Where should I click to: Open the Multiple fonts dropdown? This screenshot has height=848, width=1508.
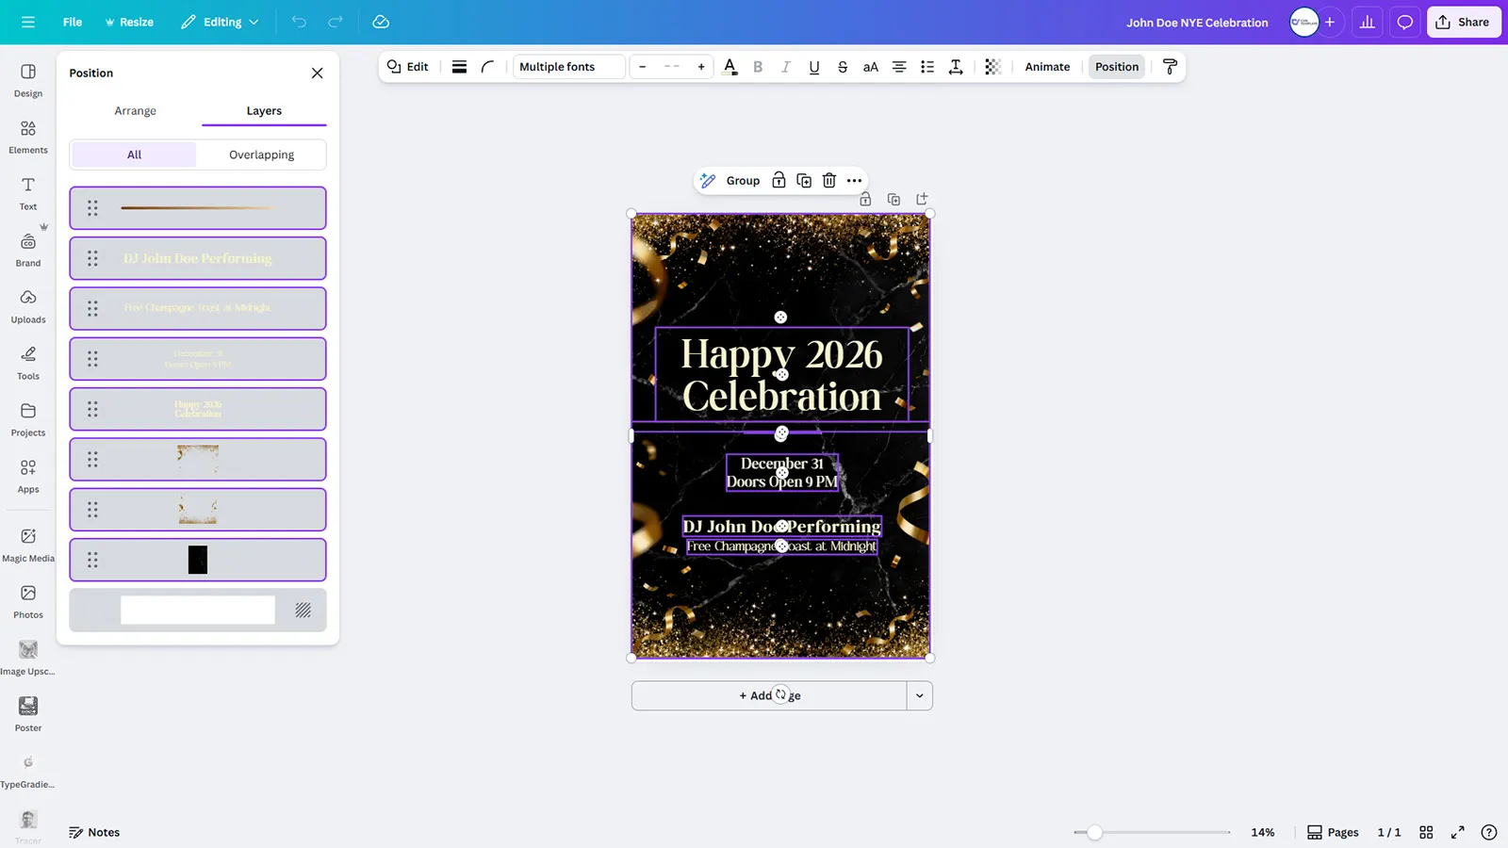(x=568, y=67)
